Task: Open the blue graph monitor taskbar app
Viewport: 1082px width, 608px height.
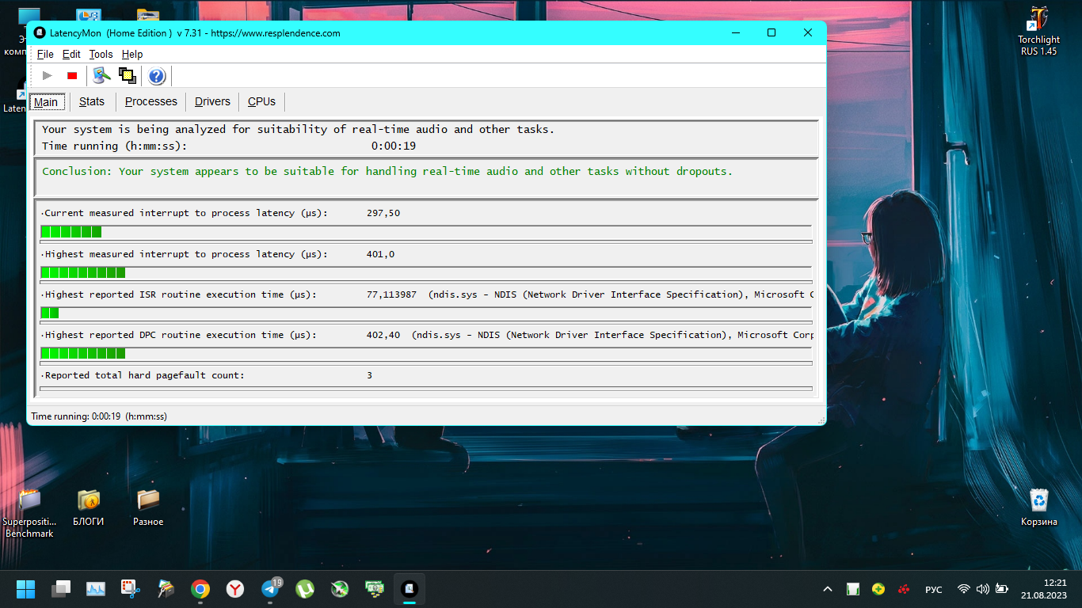Action: click(x=96, y=589)
